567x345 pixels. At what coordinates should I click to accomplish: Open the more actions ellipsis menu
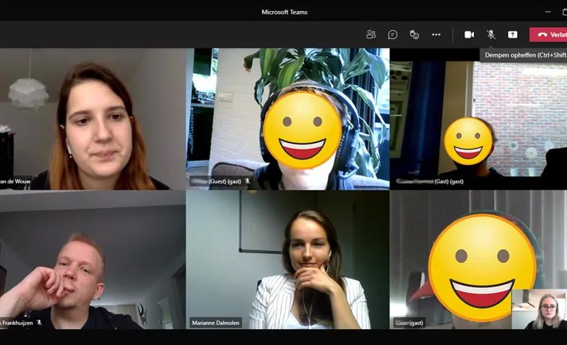(x=436, y=34)
